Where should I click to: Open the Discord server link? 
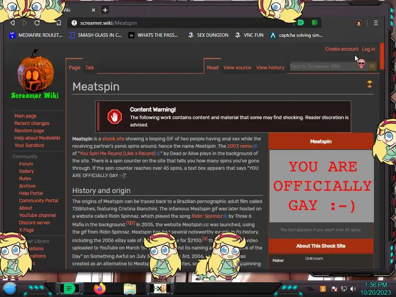pos(34,222)
